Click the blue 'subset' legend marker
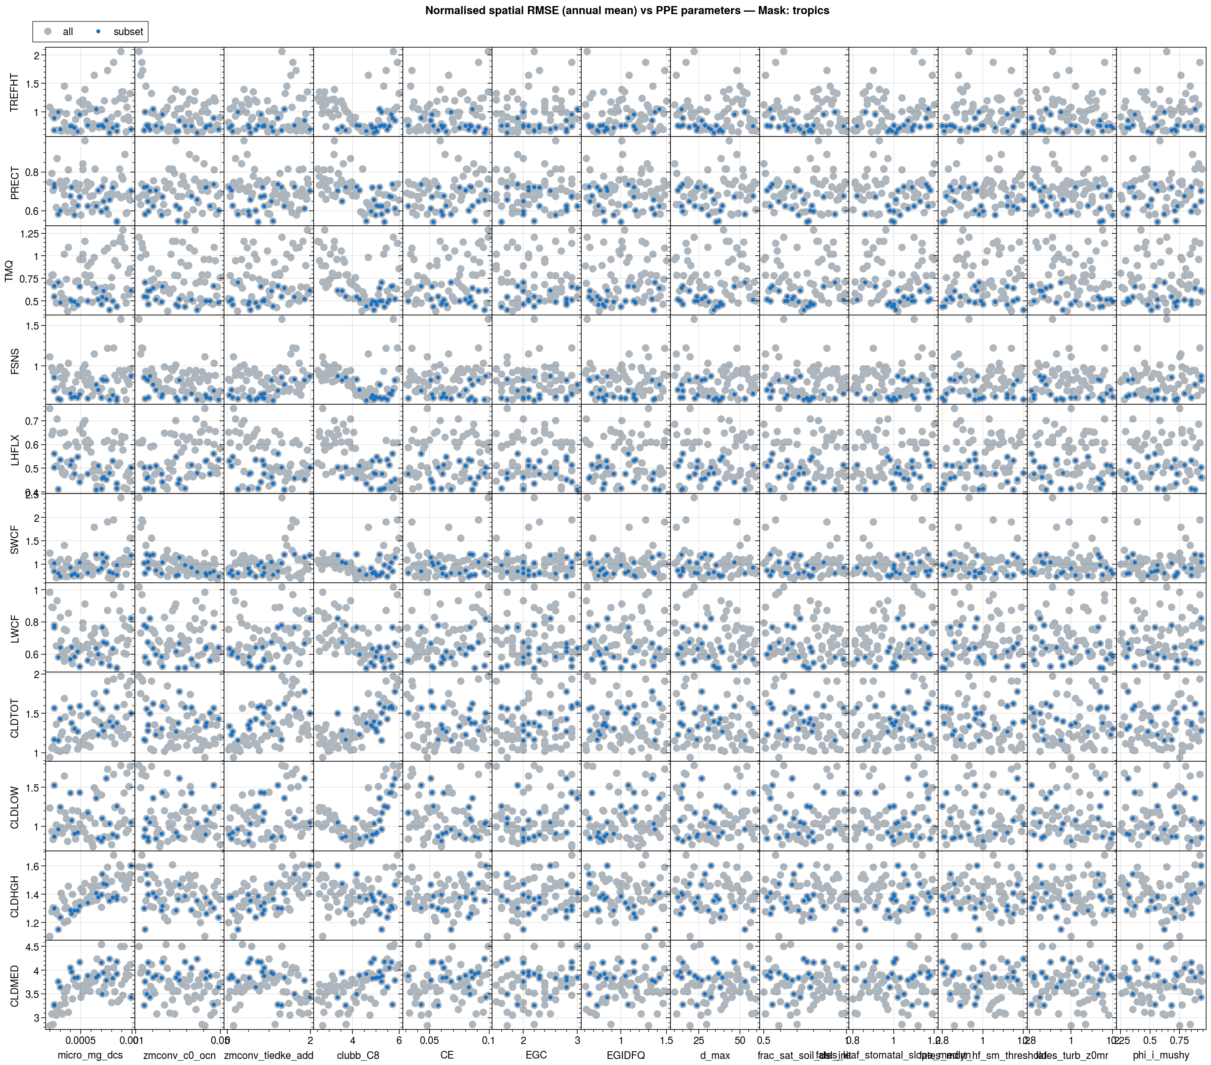1211x1065 pixels. [x=98, y=32]
